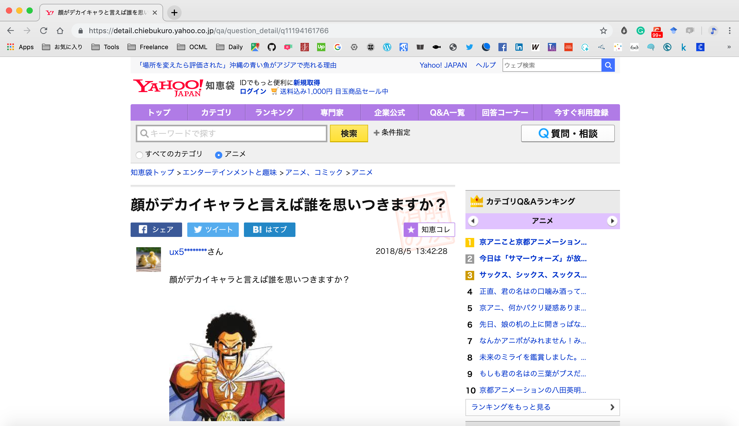Click the 質問・相談 button

point(568,134)
